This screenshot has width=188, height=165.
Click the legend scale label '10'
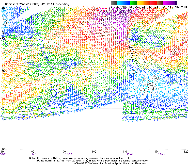[x=124, y=7]
